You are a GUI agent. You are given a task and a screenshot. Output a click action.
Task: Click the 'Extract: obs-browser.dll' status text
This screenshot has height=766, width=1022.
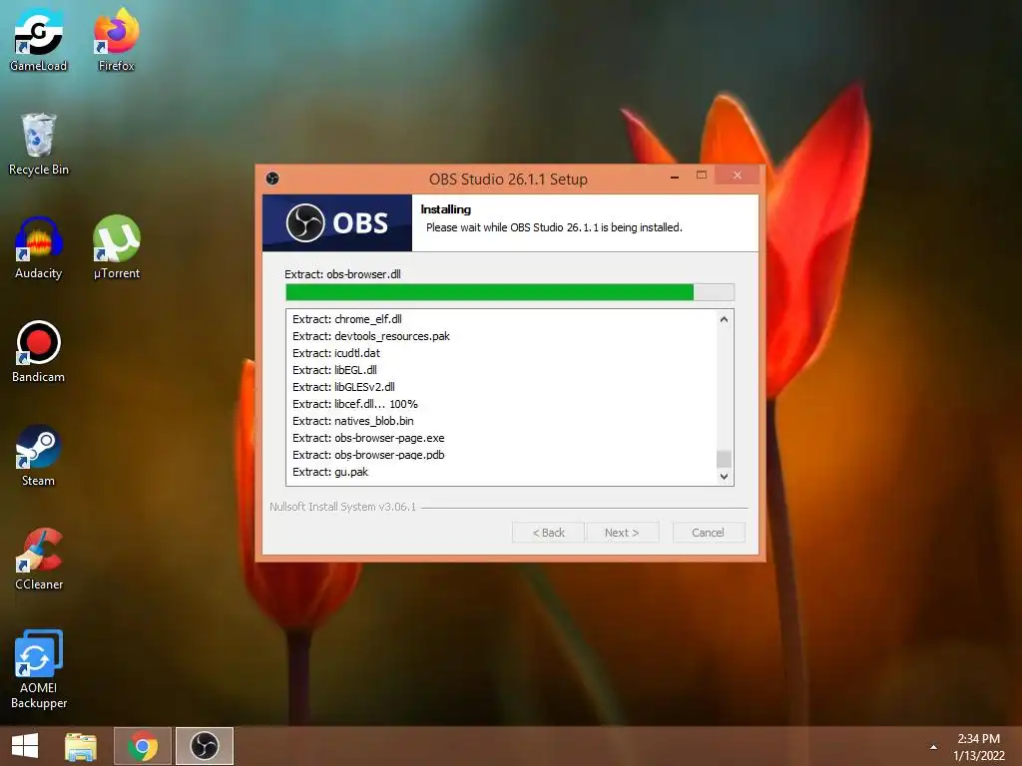click(343, 274)
